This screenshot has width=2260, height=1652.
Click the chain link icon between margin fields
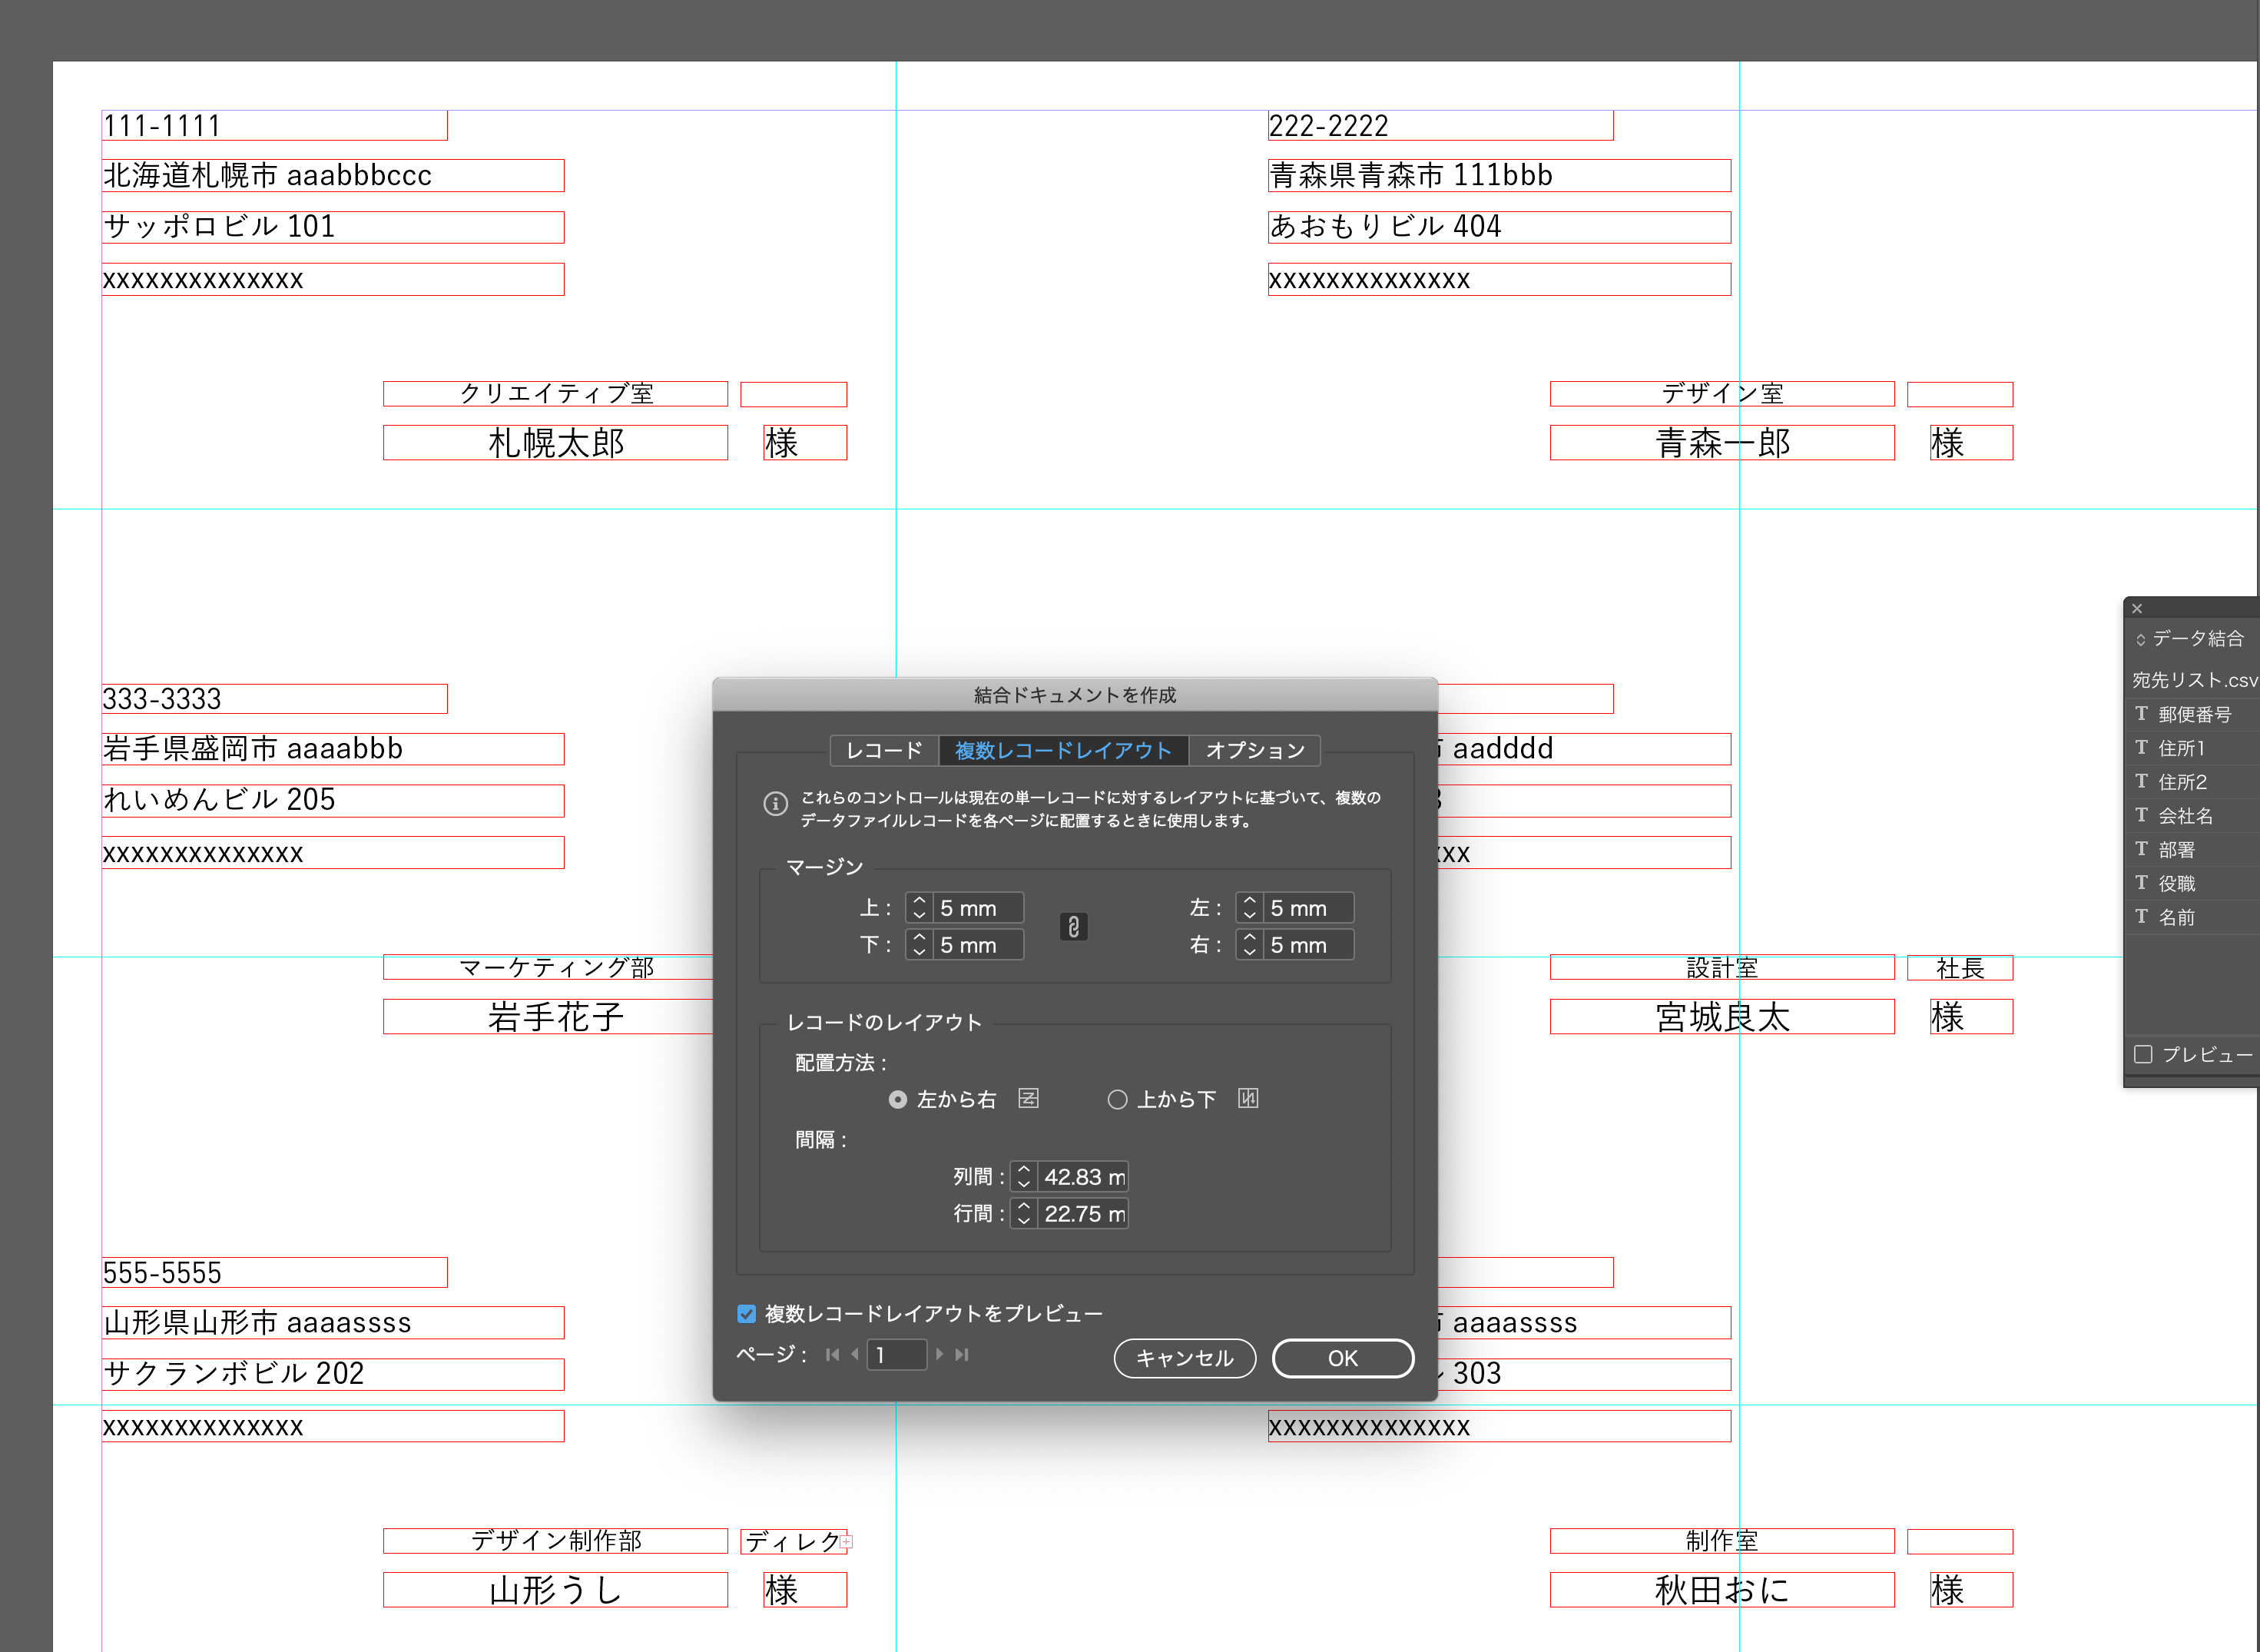pos(1075,927)
